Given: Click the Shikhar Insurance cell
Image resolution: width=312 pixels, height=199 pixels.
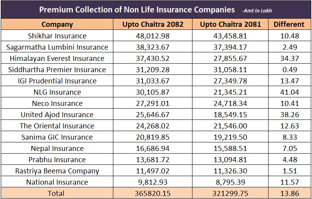Looking at the screenshot, I should click(x=57, y=36).
